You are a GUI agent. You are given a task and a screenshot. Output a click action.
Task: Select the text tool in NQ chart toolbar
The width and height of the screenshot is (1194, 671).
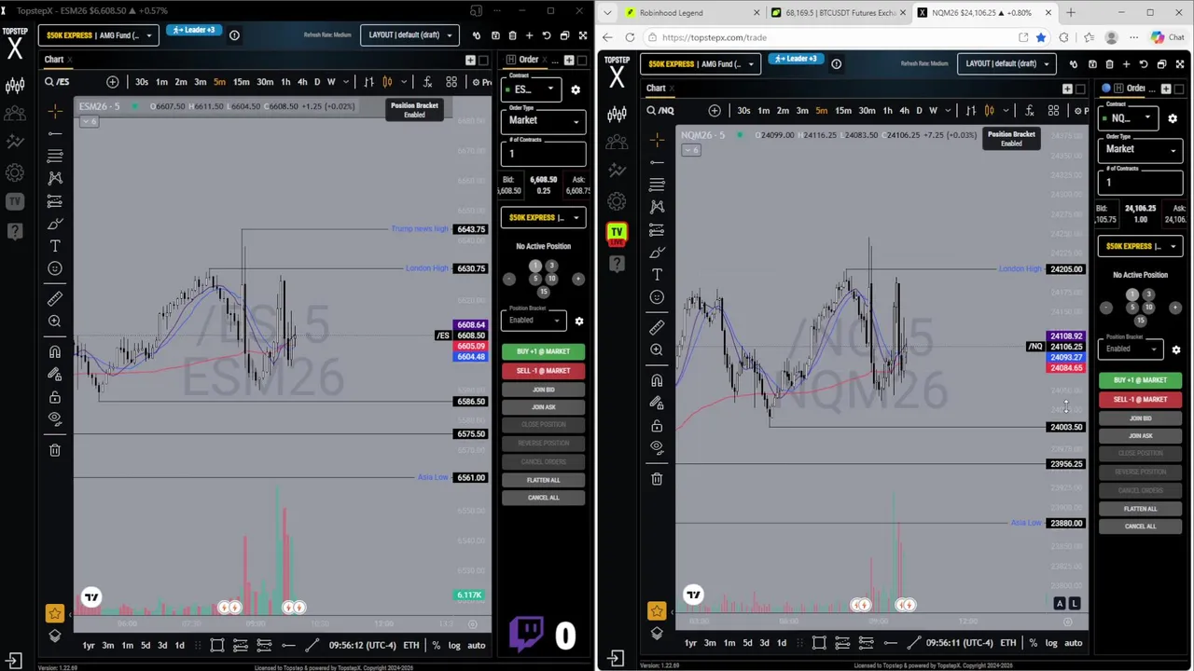click(657, 275)
